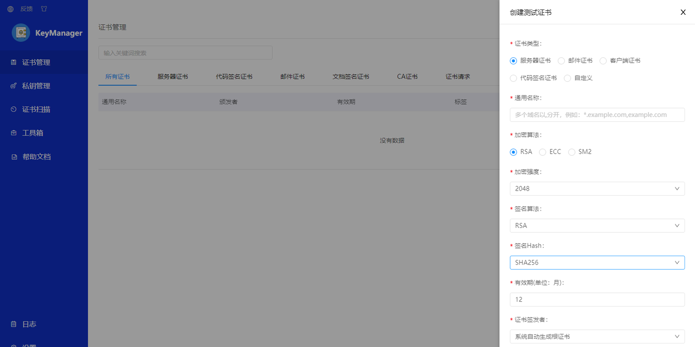
Task: Click the 私钥管理 key icon
Action: [13, 86]
